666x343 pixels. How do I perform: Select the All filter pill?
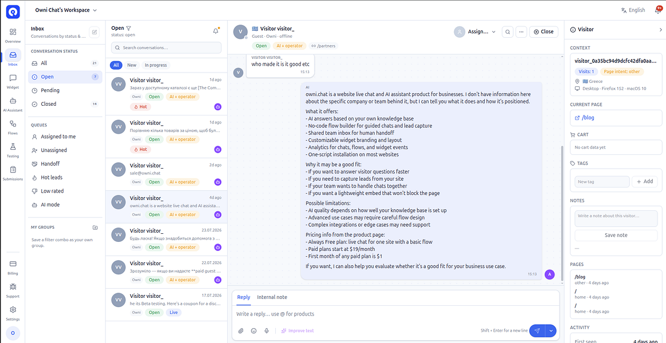click(x=116, y=65)
